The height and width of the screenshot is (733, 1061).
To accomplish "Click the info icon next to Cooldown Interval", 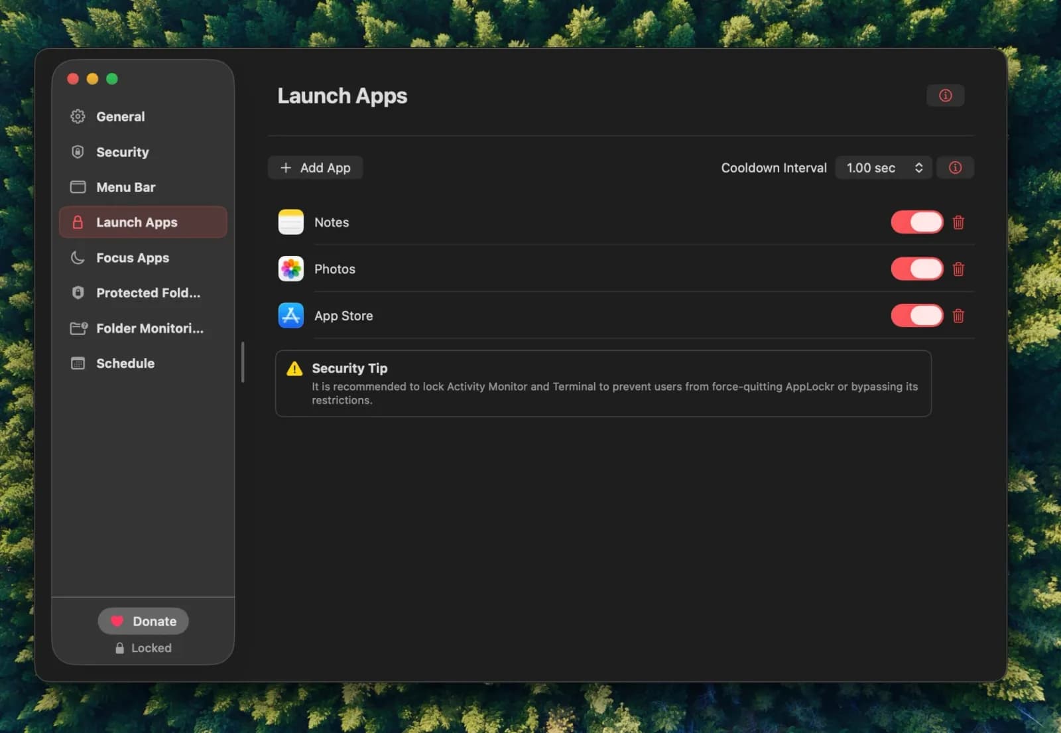I will point(955,168).
